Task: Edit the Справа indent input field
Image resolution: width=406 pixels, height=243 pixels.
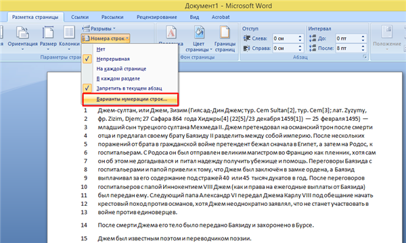Action: tap(285, 49)
